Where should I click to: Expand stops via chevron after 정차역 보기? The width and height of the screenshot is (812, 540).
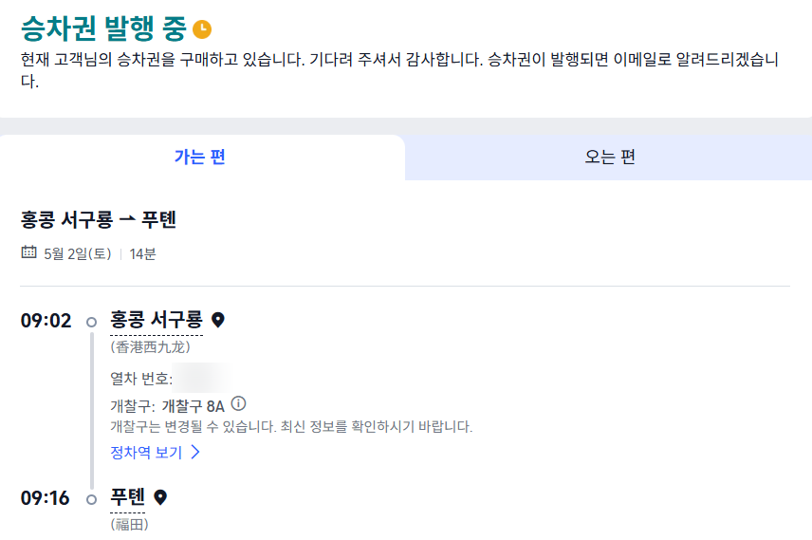[195, 452]
